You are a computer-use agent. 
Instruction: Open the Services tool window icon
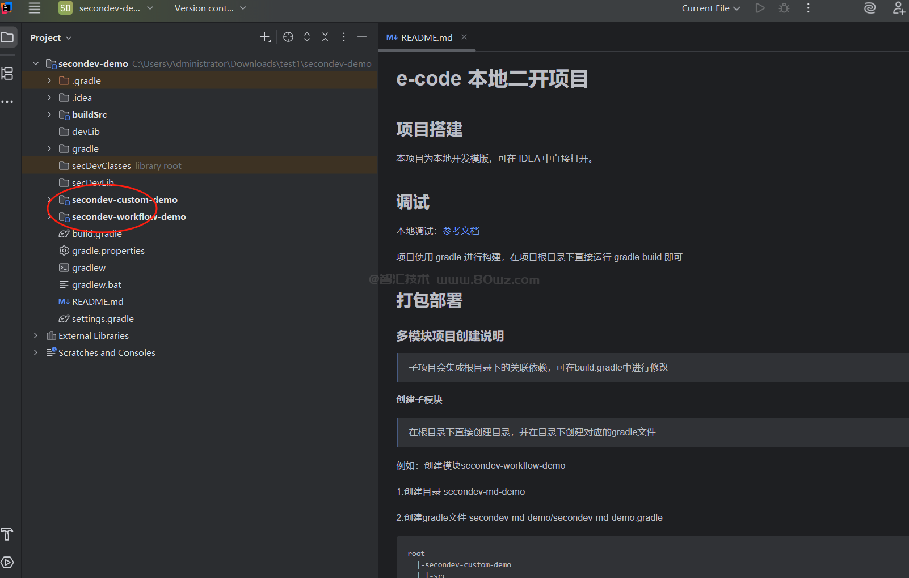(x=7, y=562)
